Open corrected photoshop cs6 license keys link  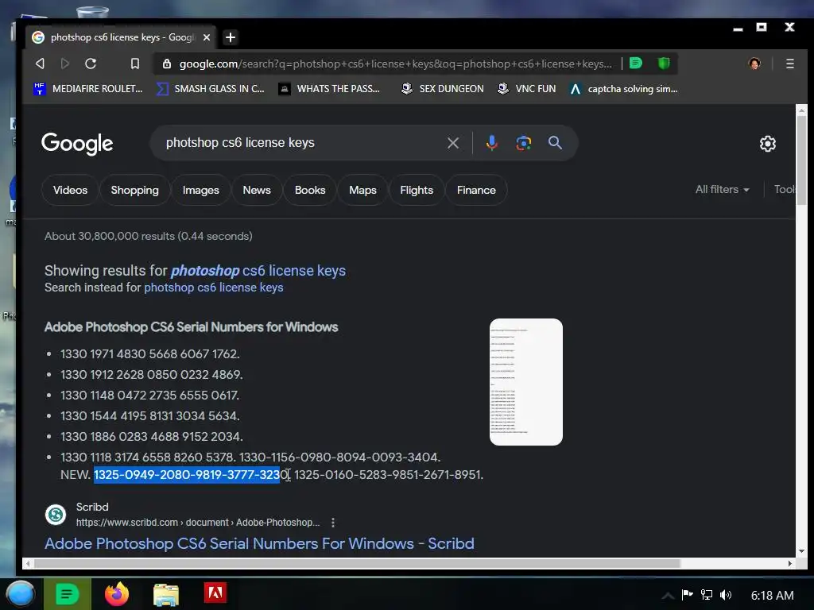tap(258, 271)
